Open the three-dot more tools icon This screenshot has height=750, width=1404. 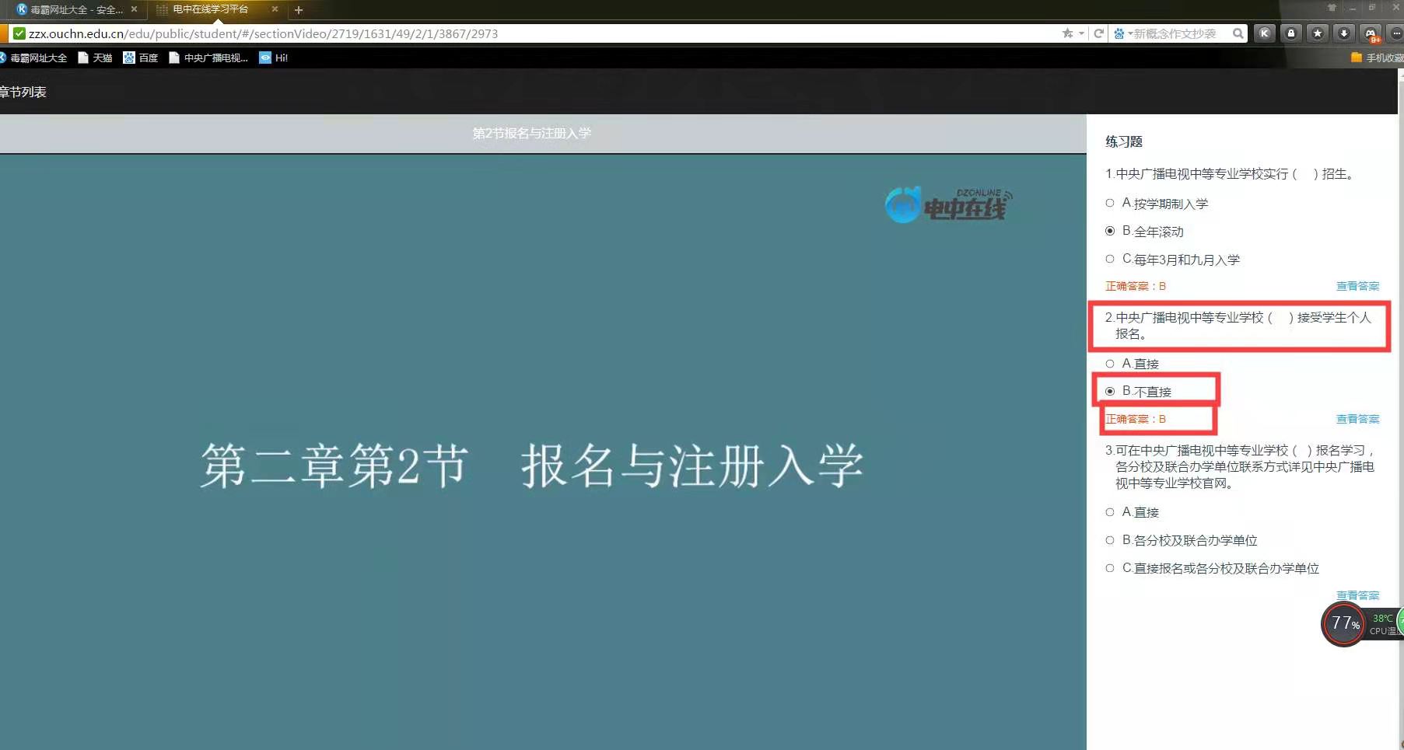tap(1396, 33)
